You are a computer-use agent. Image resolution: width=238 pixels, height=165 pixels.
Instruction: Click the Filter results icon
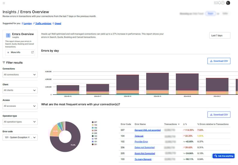4,63
